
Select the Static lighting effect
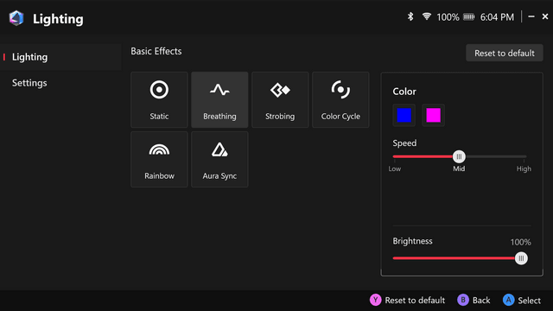coord(159,100)
